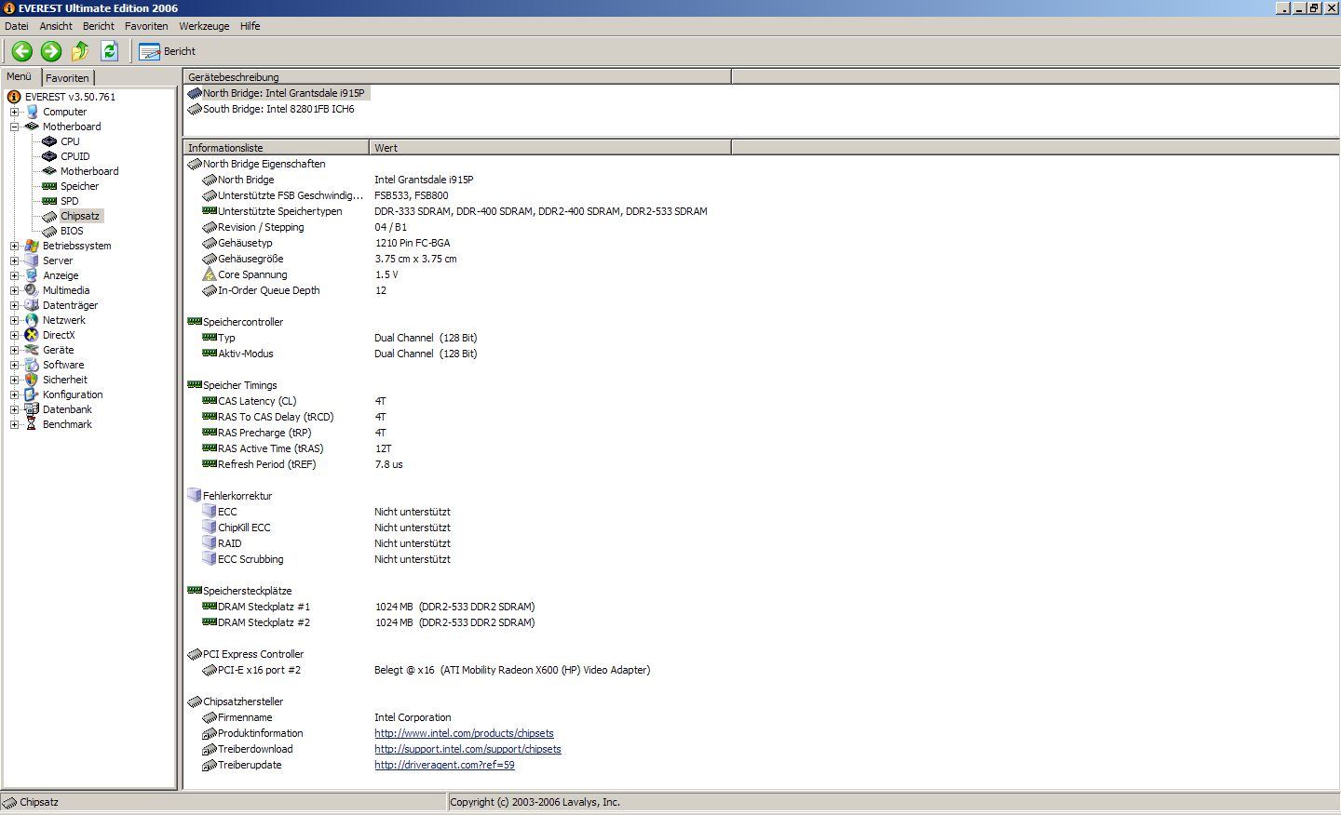The image size is (1341, 815).
Task: Click the Refresh toolbar icon
Action: coord(109,51)
